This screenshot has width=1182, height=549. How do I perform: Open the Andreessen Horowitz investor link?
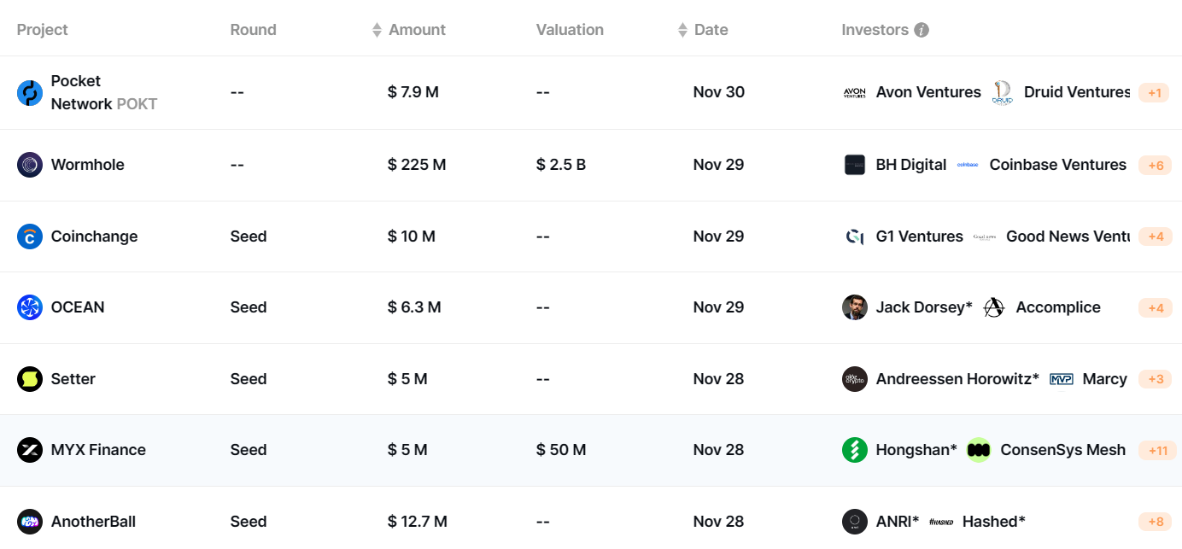pyautogui.click(x=957, y=379)
